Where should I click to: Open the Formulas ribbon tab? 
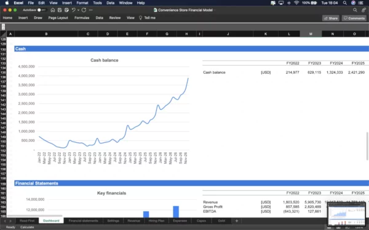[x=82, y=18]
